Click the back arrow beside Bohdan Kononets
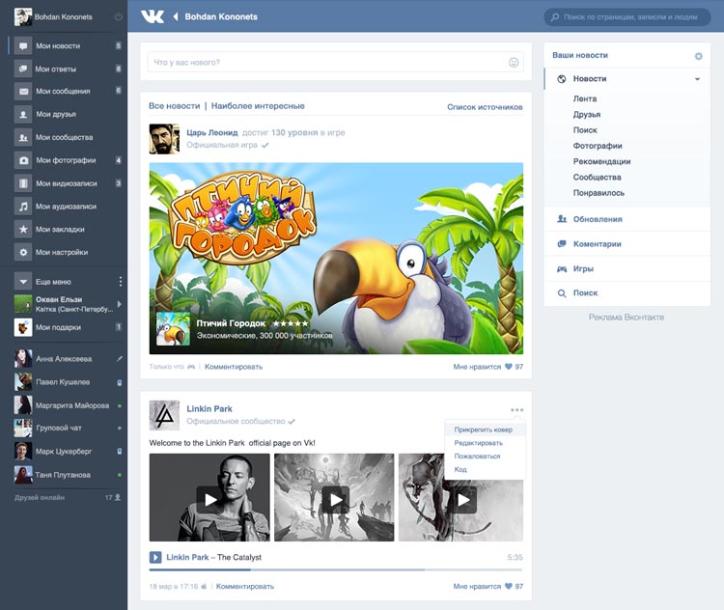724x610 pixels. [x=176, y=16]
